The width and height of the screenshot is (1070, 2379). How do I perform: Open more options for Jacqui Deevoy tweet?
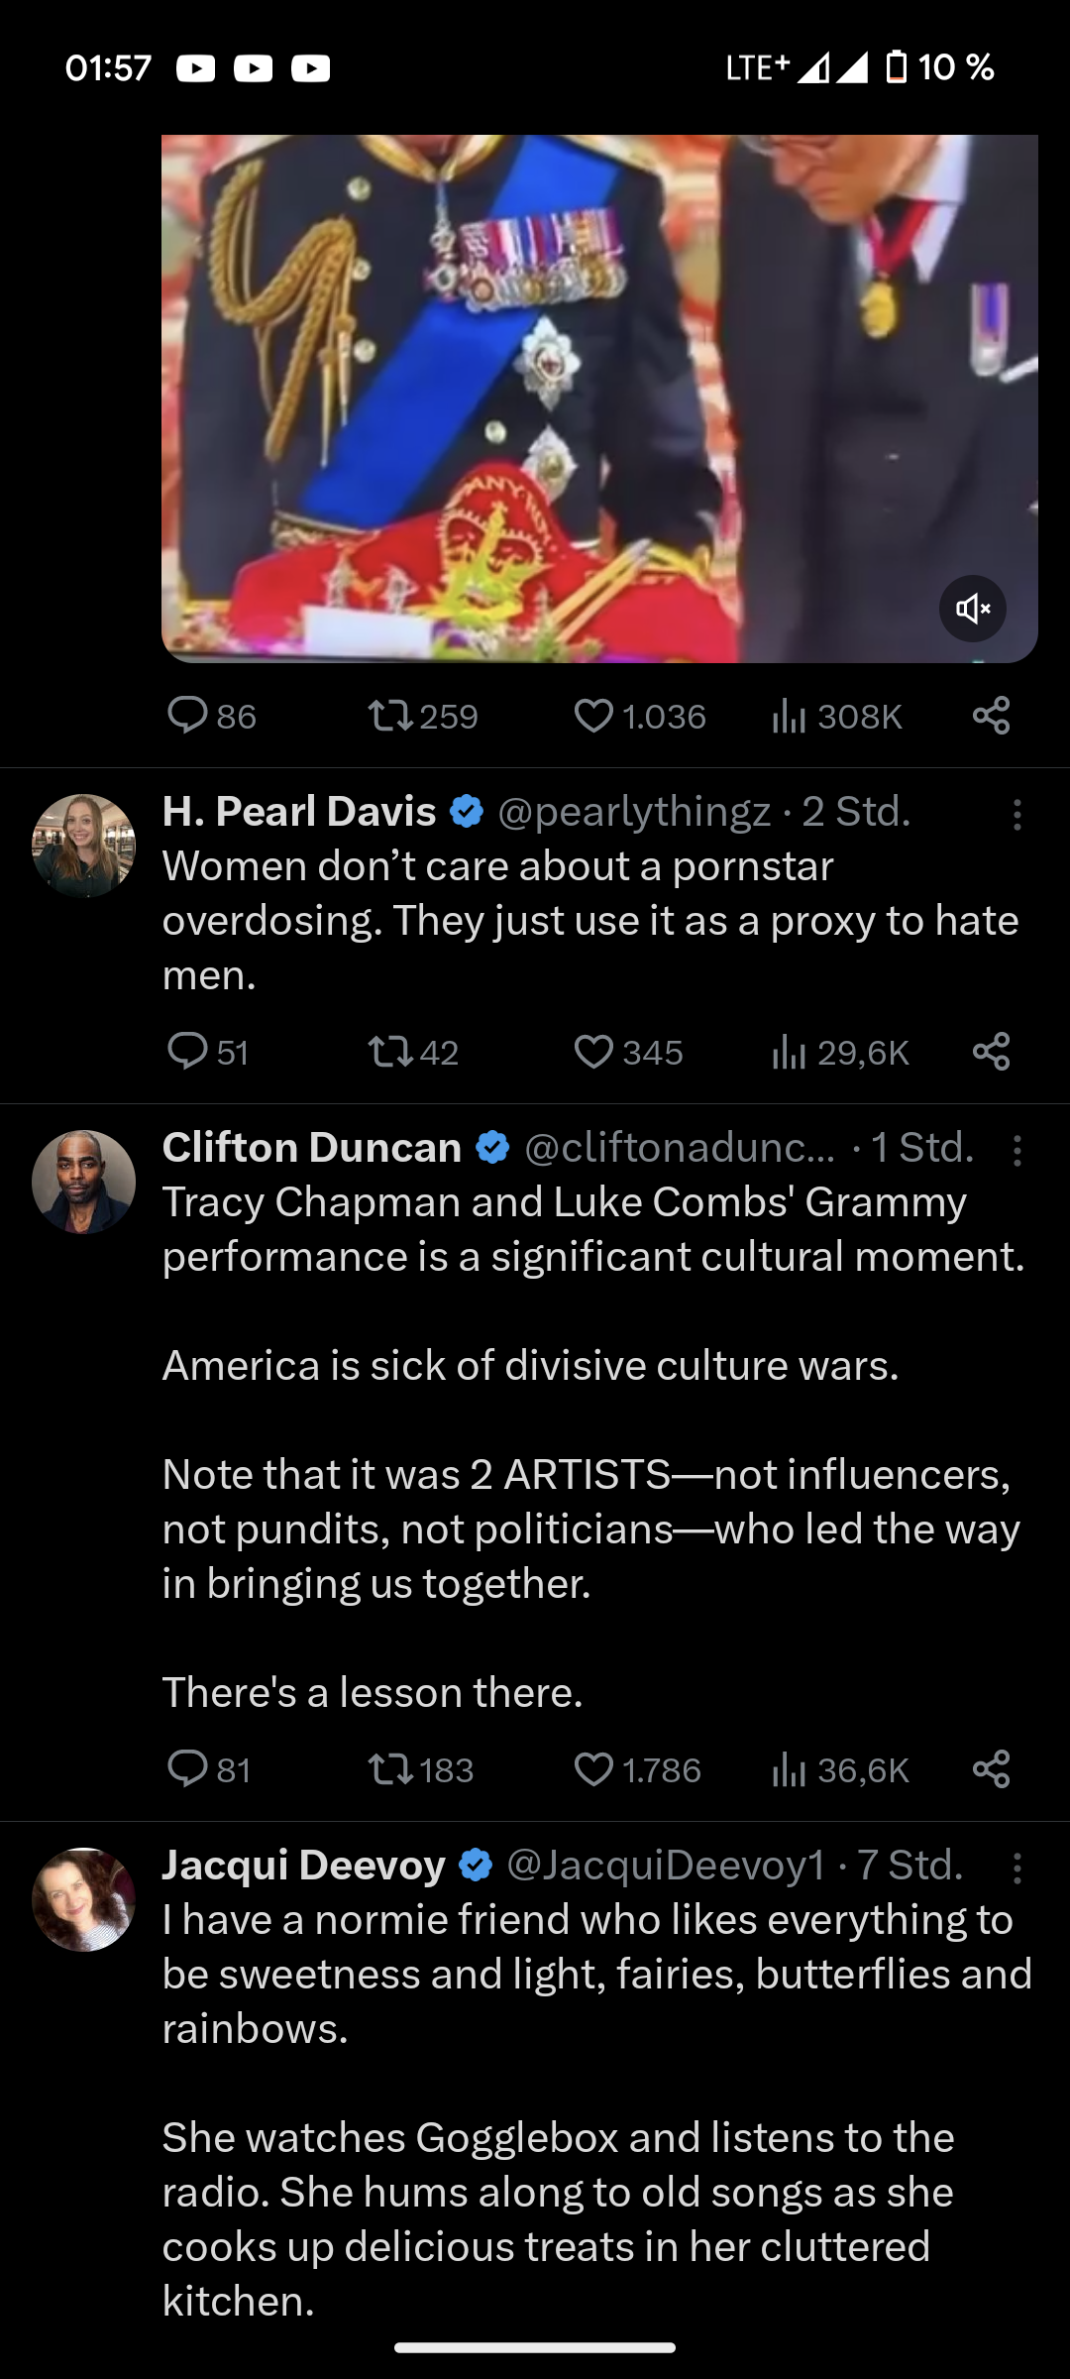point(1016,1869)
